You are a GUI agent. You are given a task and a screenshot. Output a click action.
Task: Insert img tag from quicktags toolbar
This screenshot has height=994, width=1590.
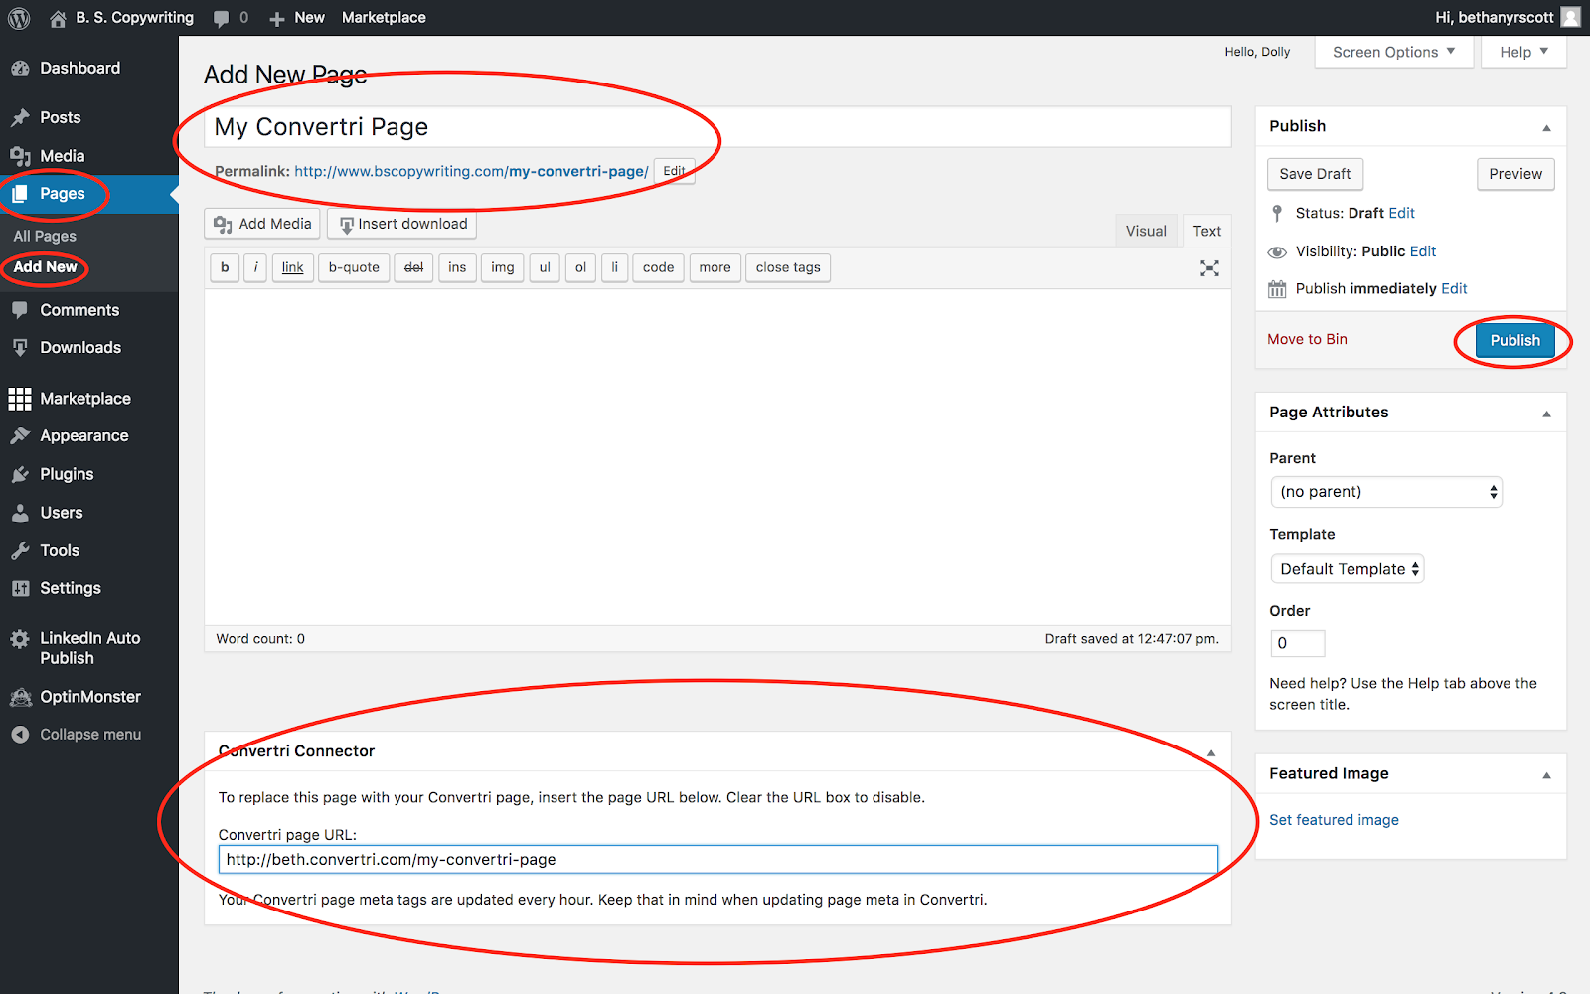(x=503, y=267)
